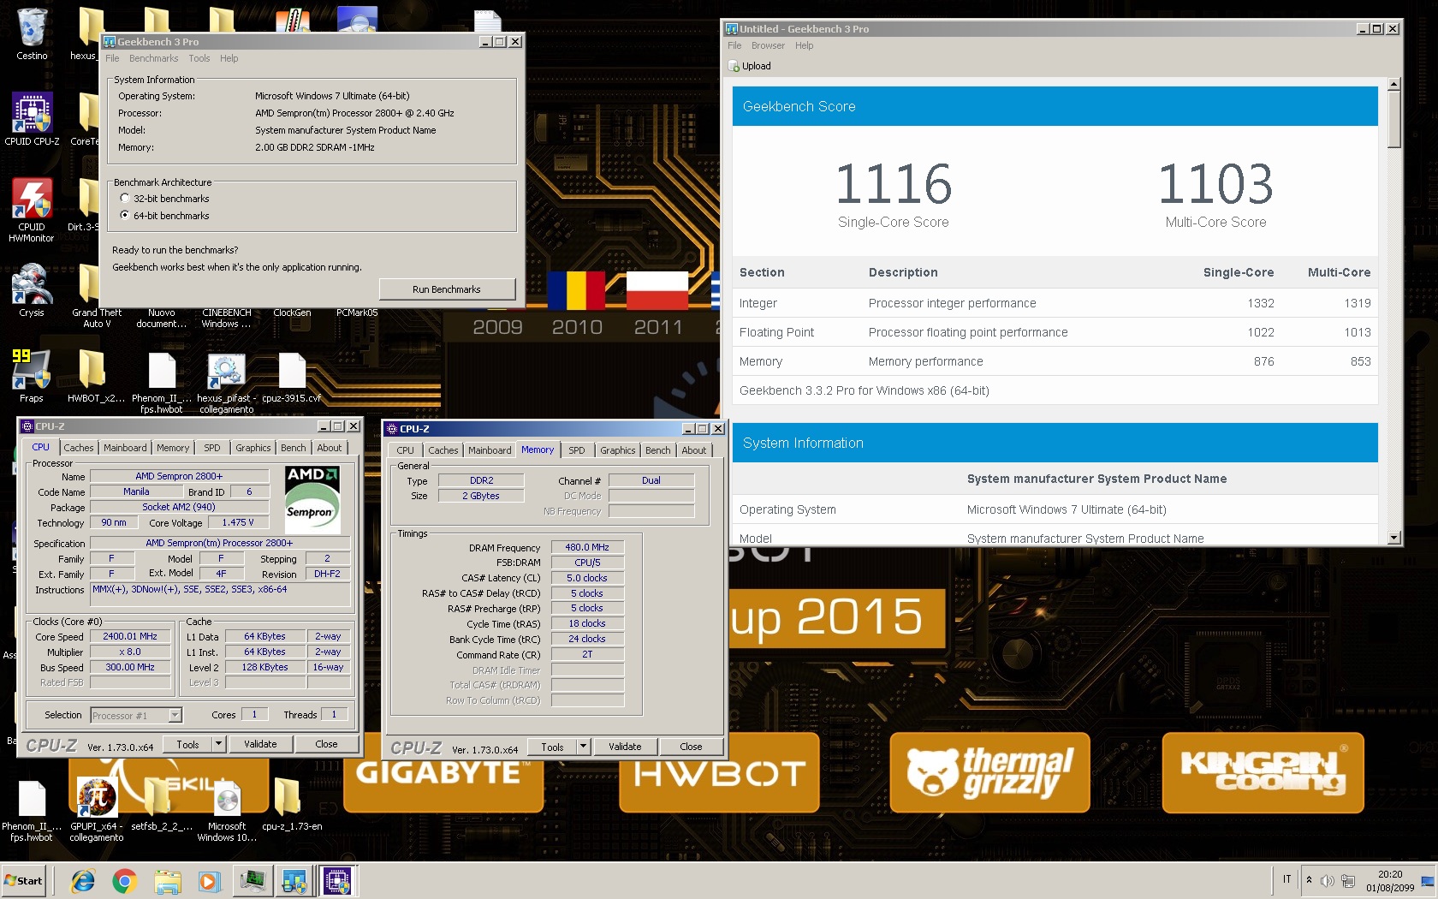Screen dimensions: 1438x899
Task: Switch to Bench tab in left CPU-Z window
Action: (x=294, y=448)
